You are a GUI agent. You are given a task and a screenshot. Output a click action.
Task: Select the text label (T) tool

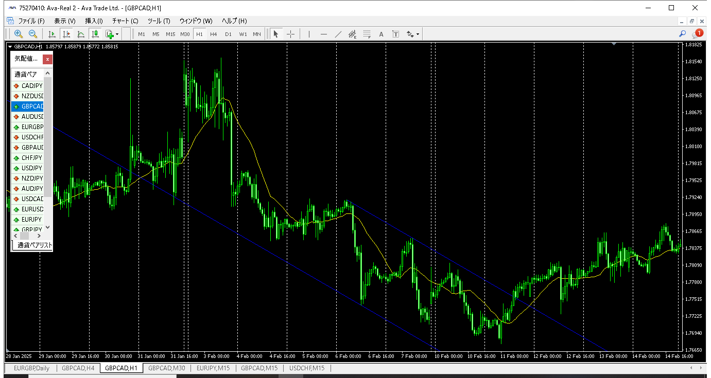pyautogui.click(x=395, y=34)
